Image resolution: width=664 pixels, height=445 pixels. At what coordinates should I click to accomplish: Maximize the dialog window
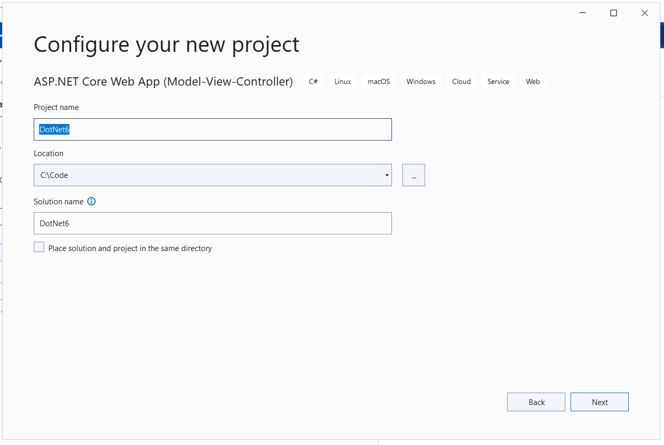614,13
